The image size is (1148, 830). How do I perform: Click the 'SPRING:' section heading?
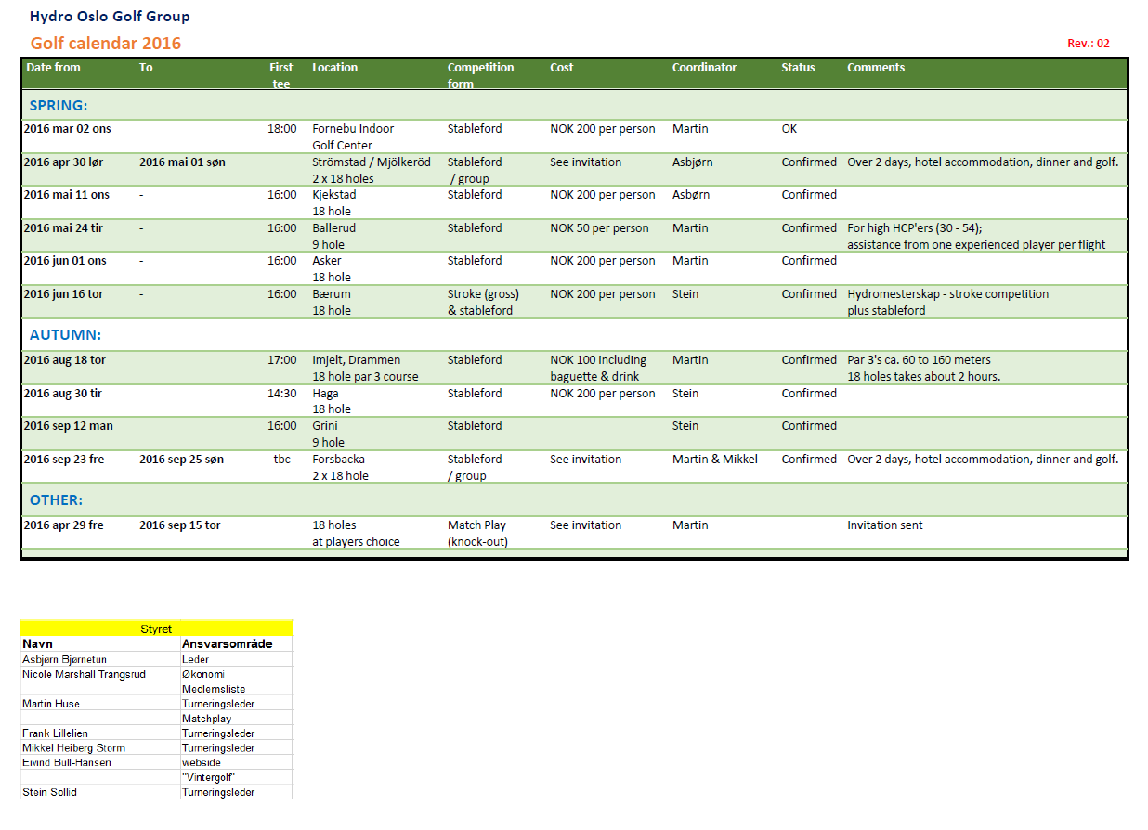[59, 105]
